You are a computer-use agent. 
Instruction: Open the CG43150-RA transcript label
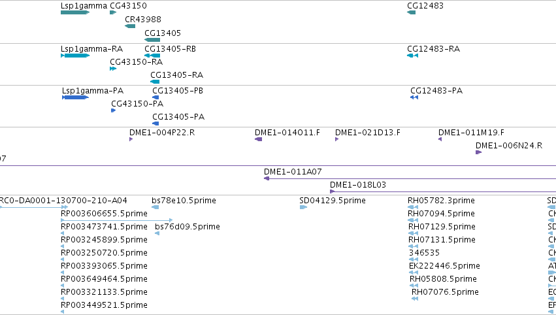point(136,61)
